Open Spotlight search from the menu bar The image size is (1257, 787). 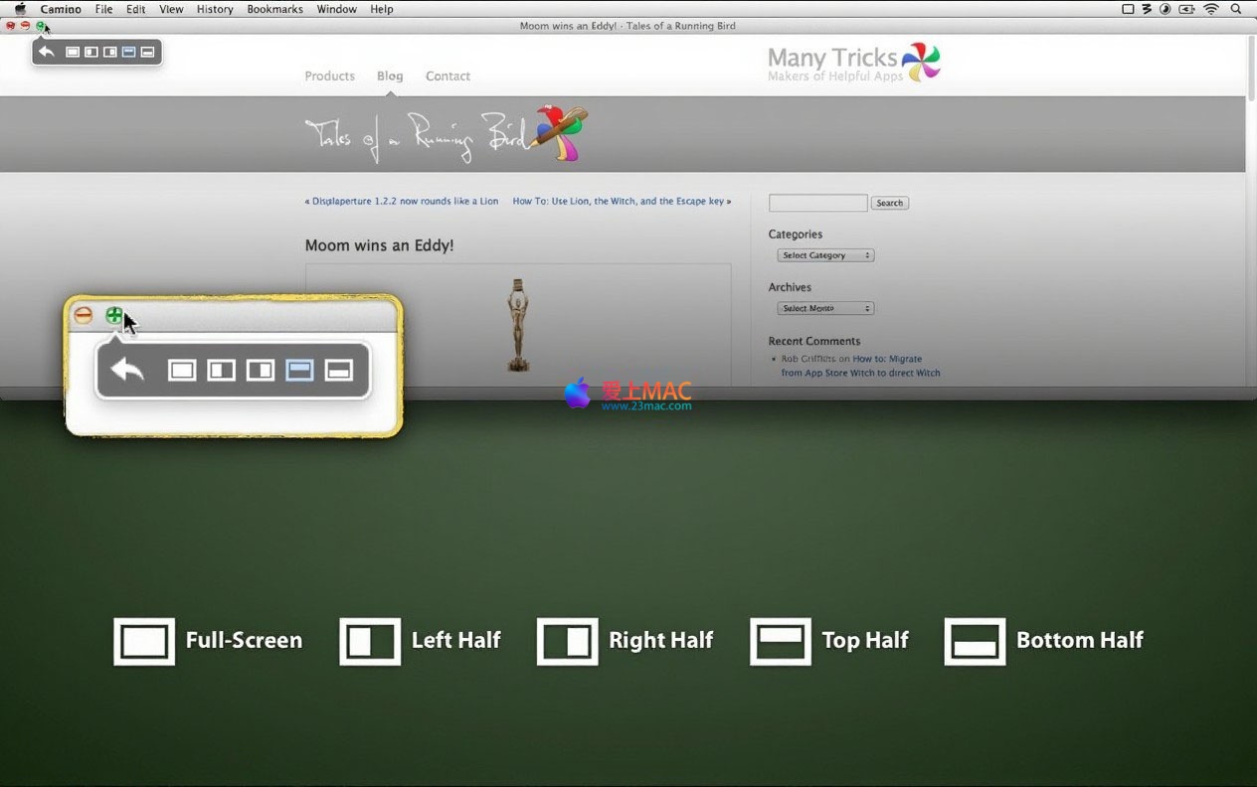[x=1238, y=9]
